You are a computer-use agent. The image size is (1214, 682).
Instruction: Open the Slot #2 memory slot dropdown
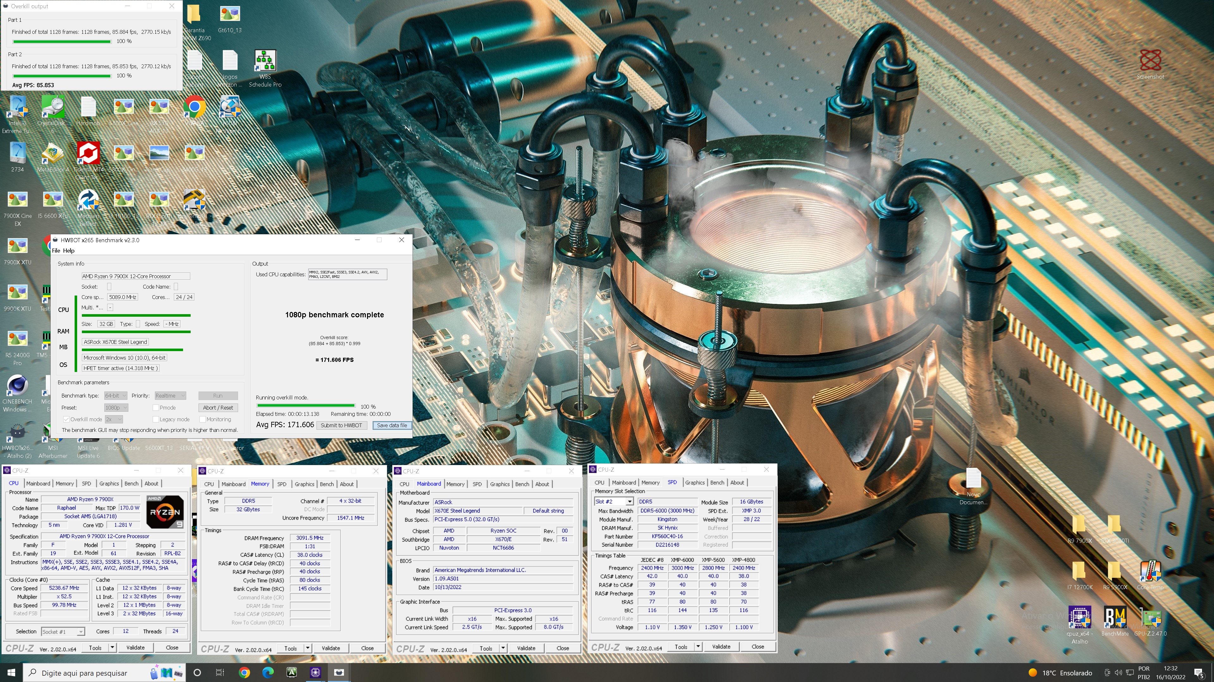click(614, 502)
